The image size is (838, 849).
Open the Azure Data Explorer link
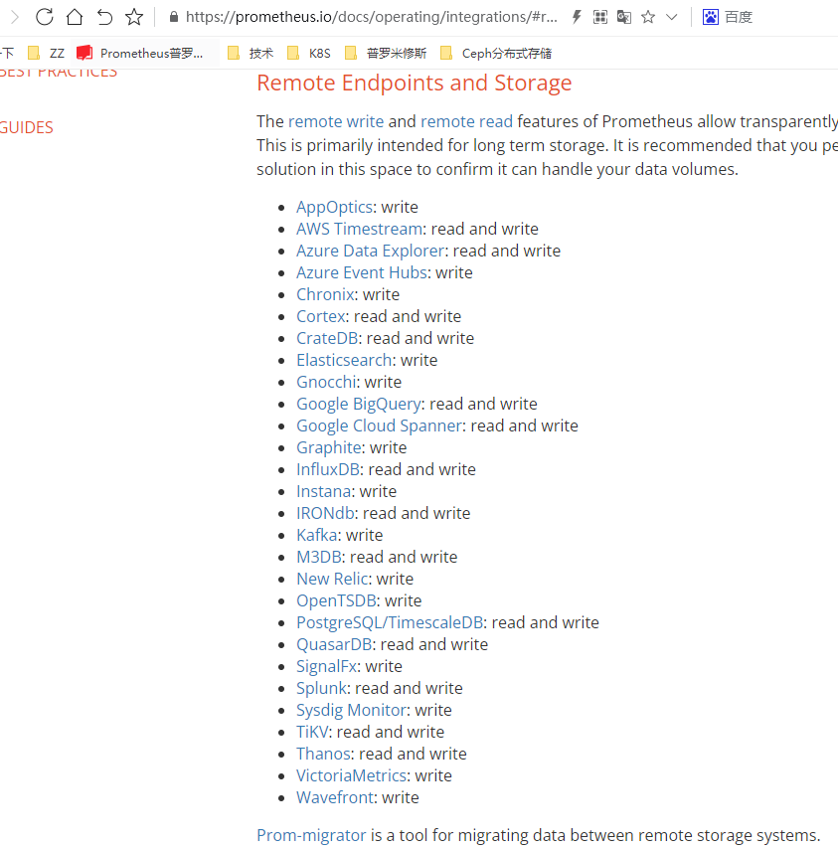point(370,251)
